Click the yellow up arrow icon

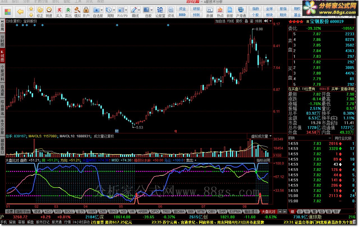tap(31, 9)
